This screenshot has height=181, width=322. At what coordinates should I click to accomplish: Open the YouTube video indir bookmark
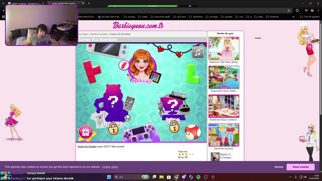point(109,17)
